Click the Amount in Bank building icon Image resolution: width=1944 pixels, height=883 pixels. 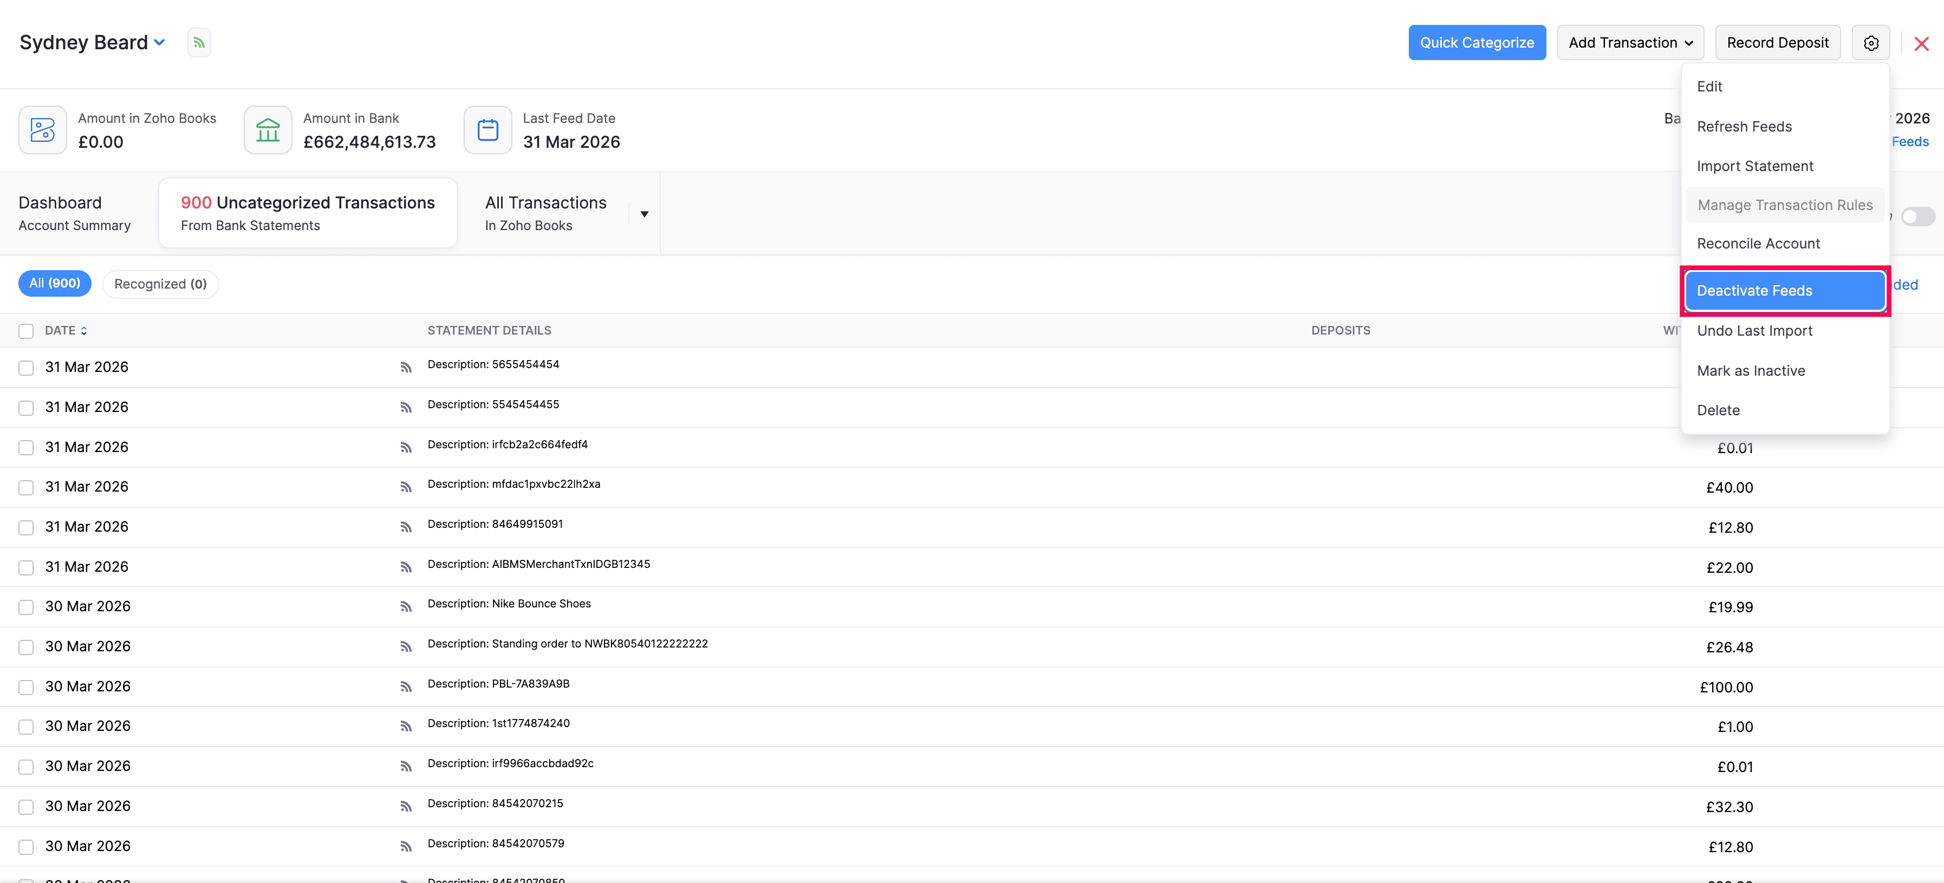268,130
